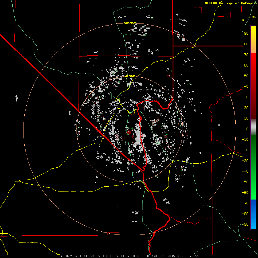Select the positive 80 scale value

pyautogui.click(x=246, y=44)
